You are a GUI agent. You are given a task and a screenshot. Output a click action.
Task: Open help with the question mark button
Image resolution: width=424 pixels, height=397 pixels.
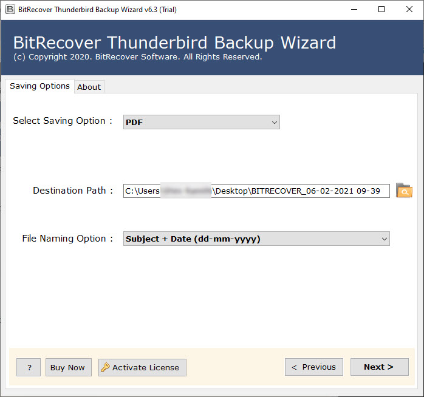tap(29, 367)
